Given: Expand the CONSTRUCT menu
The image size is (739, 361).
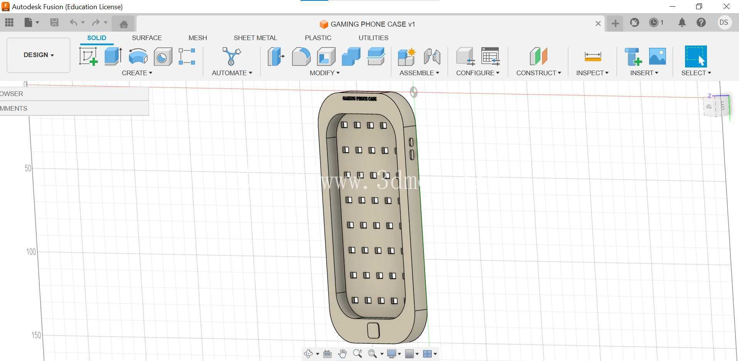Looking at the screenshot, I should [538, 73].
